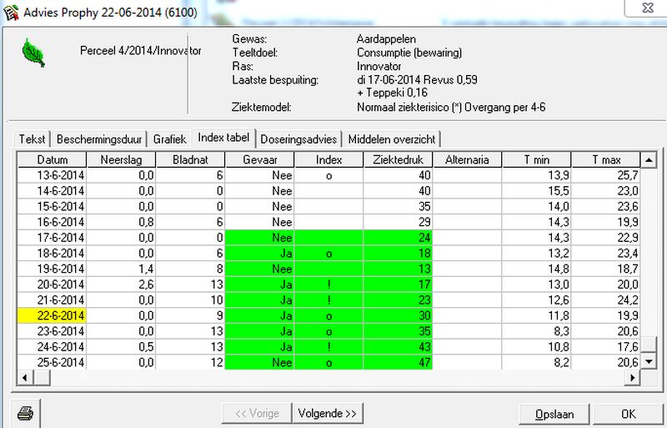The image size is (667, 428).
Task: Click the horizontal scroll left arrow
Action: tap(25, 377)
